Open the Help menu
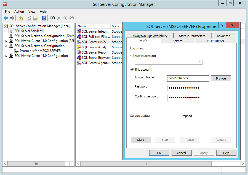The image size is (248, 175). pos(43,12)
